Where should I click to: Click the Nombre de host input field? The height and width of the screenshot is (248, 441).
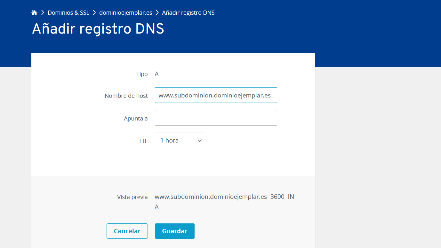[216, 95]
